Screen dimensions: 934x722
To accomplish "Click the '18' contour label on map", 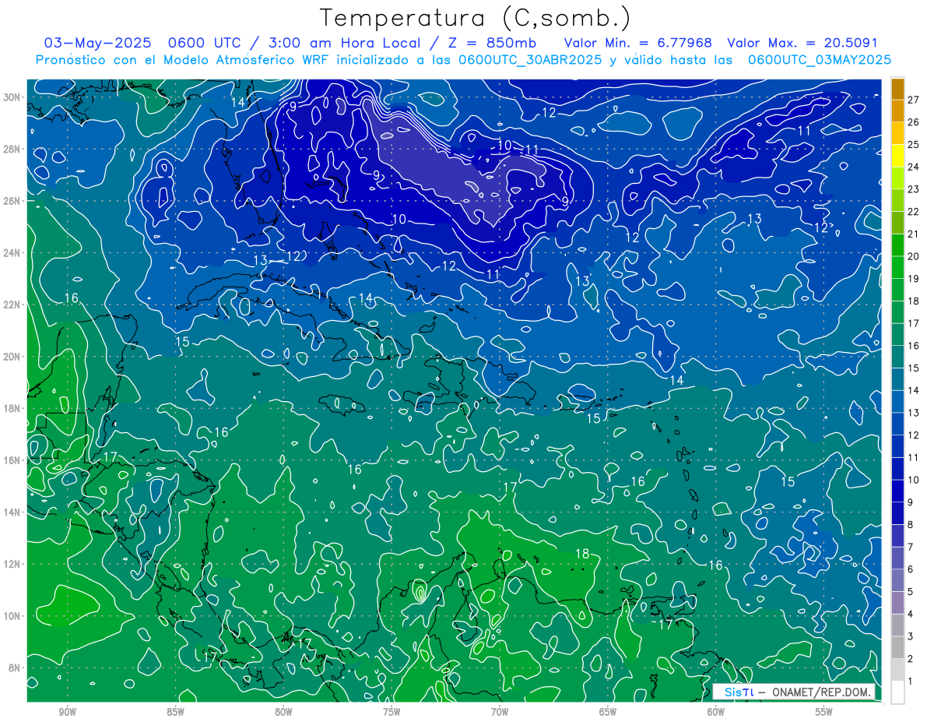I will 581,554.
